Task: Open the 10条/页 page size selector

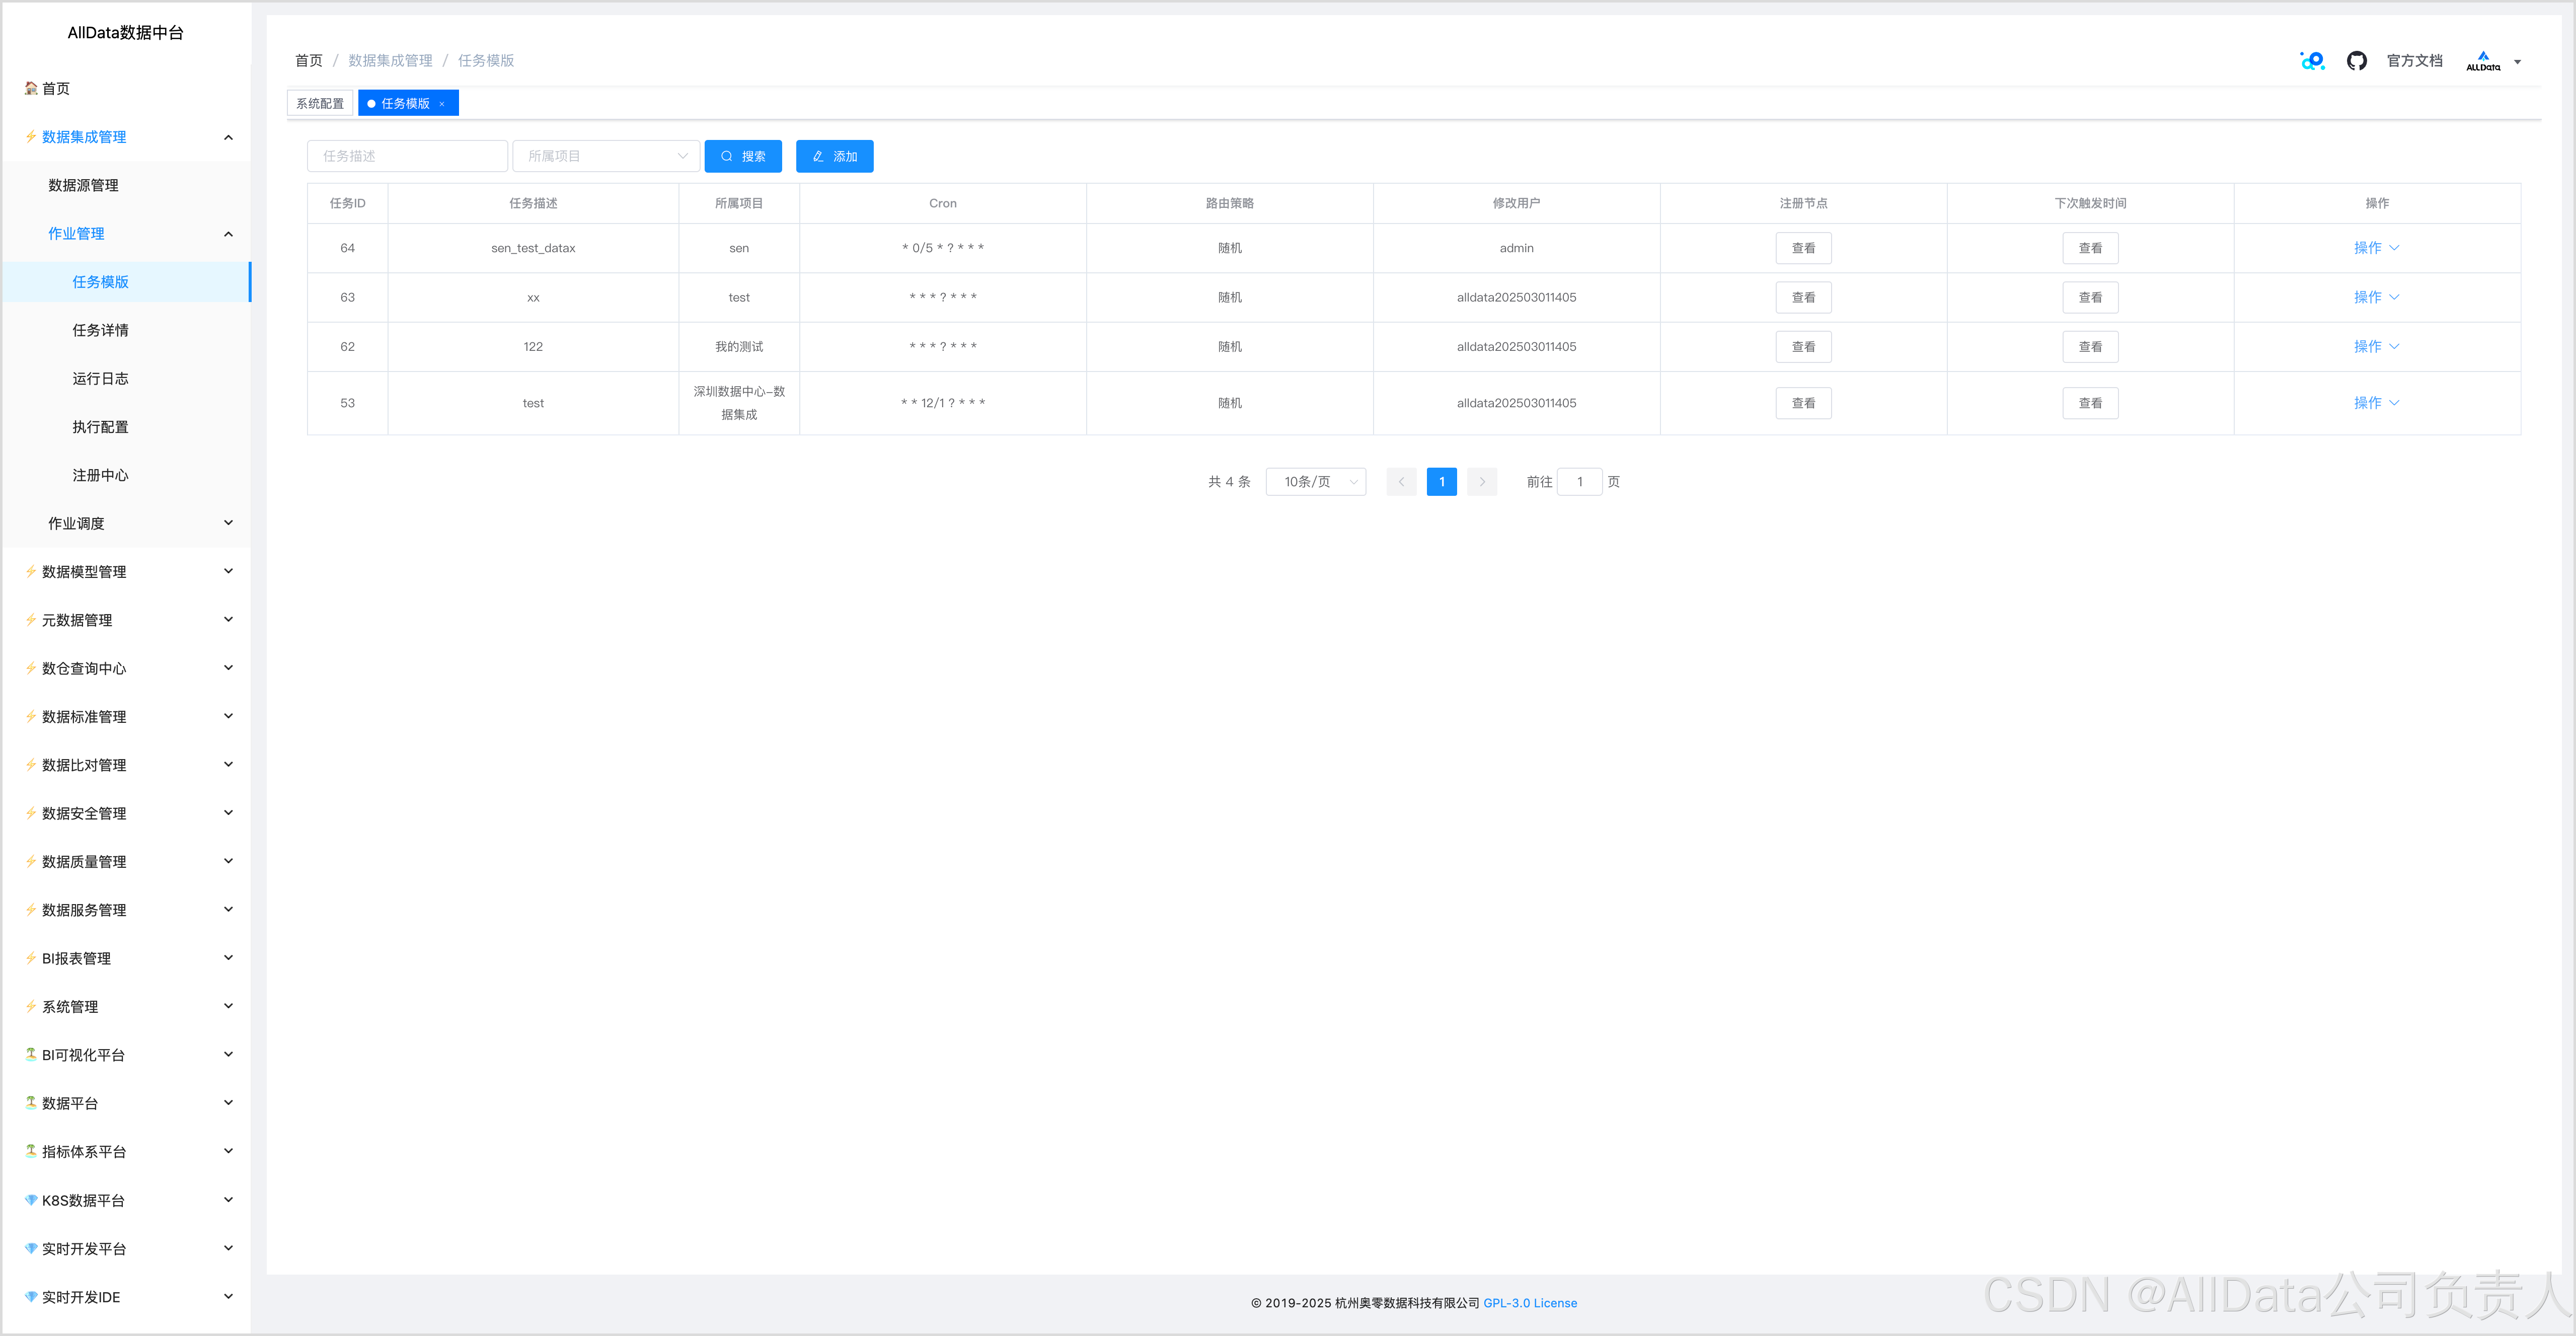Action: click(x=1315, y=482)
